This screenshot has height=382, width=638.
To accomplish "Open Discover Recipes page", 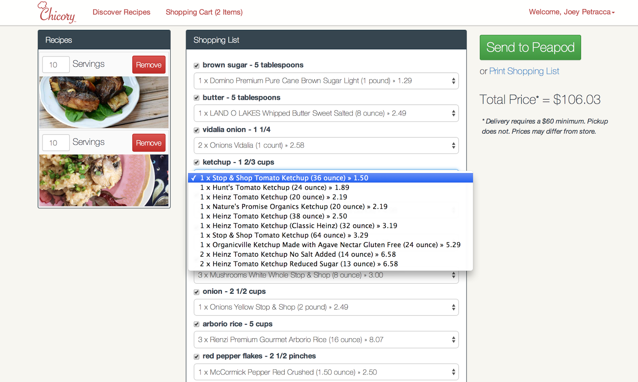I will click(121, 12).
